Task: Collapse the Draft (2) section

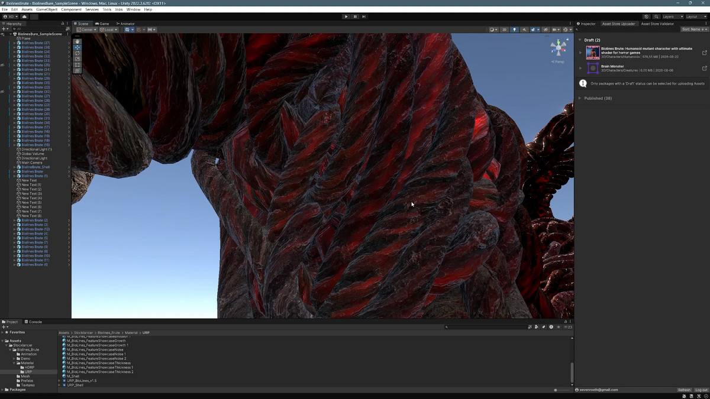Action: point(580,40)
